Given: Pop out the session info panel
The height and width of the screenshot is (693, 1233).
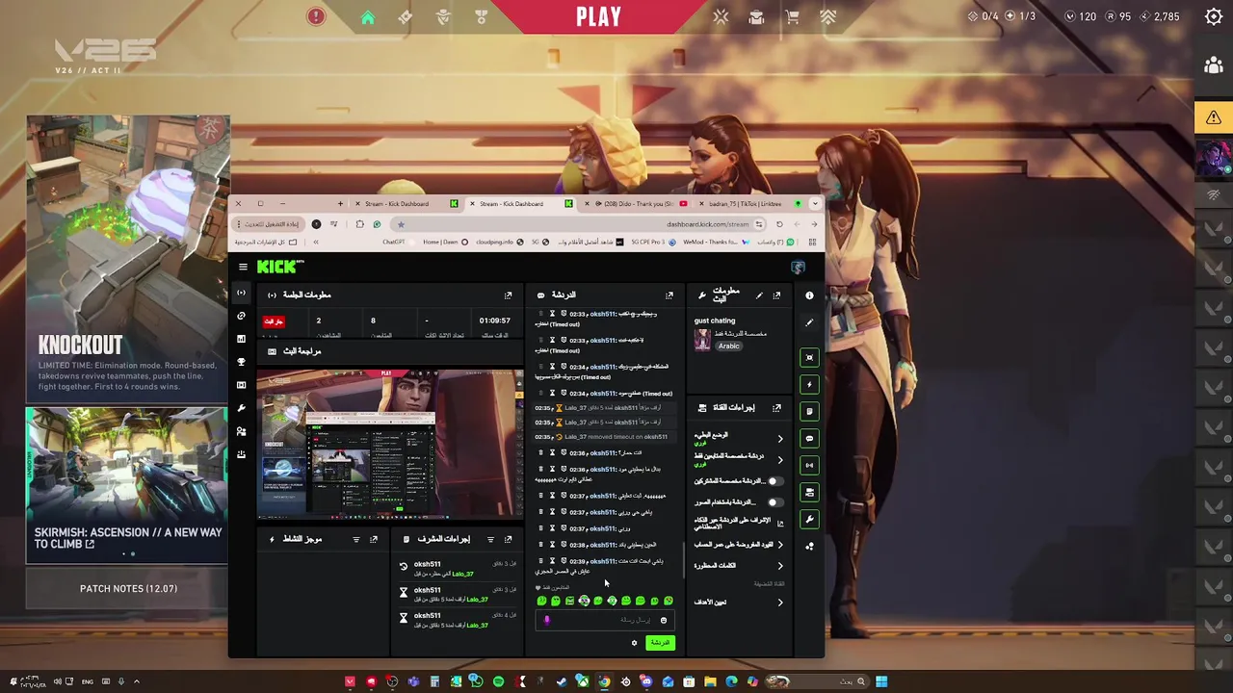Looking at the screenshot, I should 508,295.
